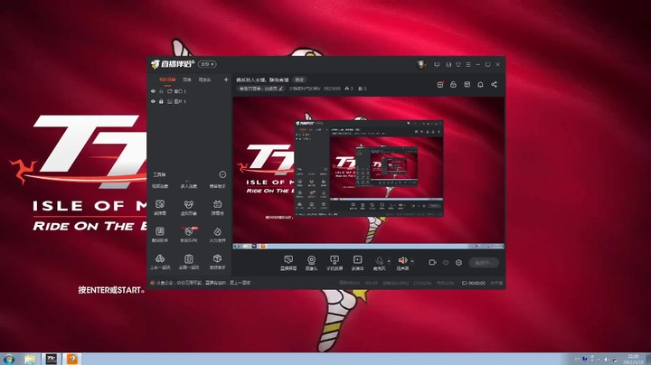Open the ranking-board tool in the toolbox
Image resolution: width=651 pixels, height=365 pixels.
tap(160, 234)
